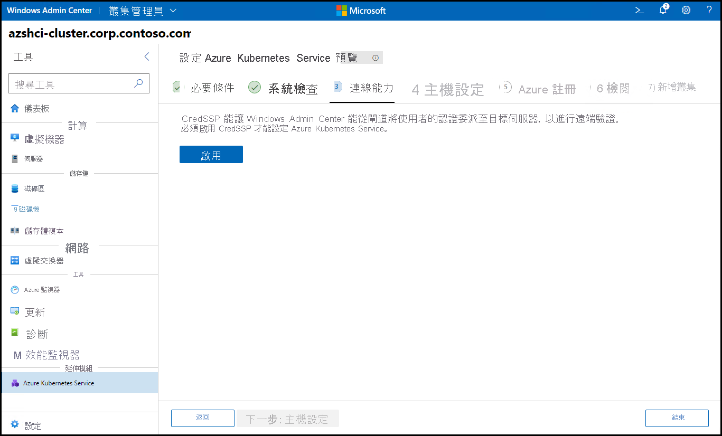Select the 主機設定 step tab
Viewport: 722px width, 436px height.
(x=448, y=90)
